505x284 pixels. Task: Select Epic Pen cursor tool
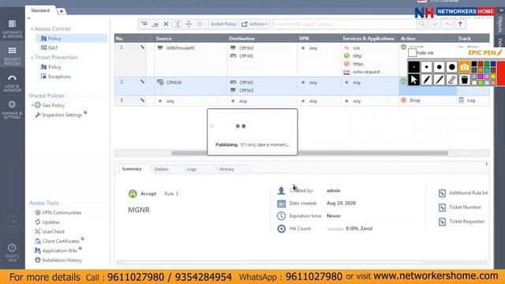click(x=413, y=80)
